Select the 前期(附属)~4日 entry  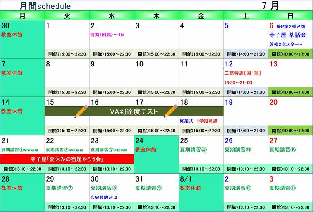(107, 35)
